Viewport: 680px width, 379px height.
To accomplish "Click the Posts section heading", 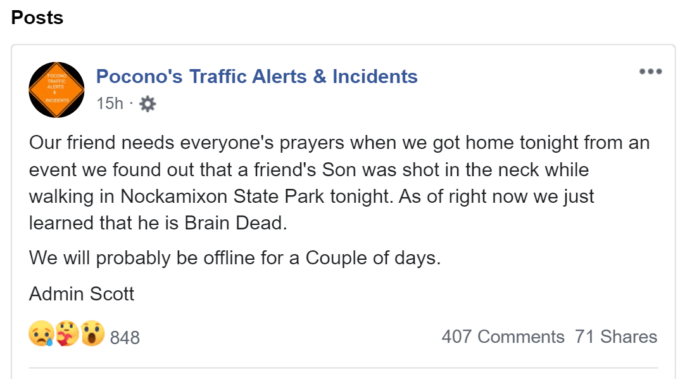I will pos(37,18).
